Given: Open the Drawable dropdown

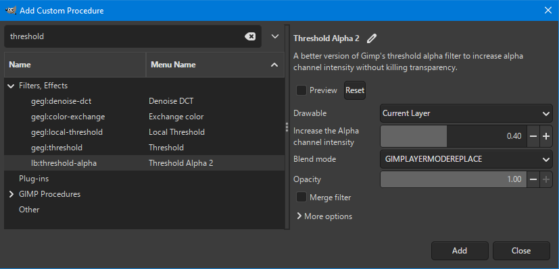Looking at the screenshot, I should (x=466, y=113).
